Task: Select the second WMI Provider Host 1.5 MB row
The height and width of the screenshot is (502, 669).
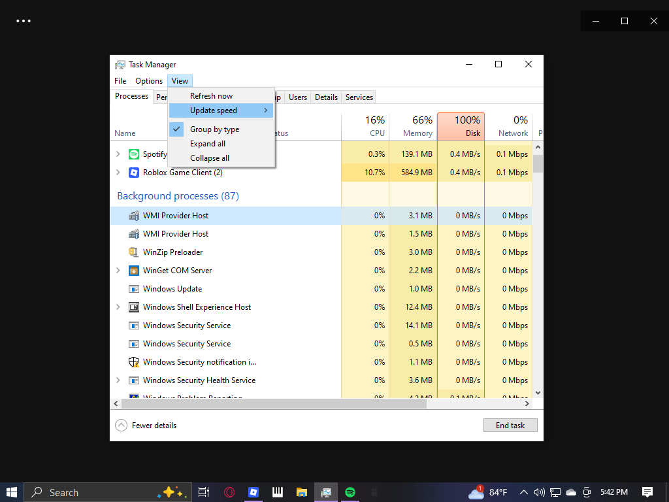Action: click(321, 234)
